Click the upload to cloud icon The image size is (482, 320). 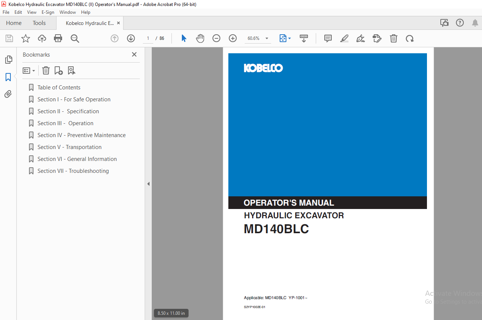[x=42, y=38]
